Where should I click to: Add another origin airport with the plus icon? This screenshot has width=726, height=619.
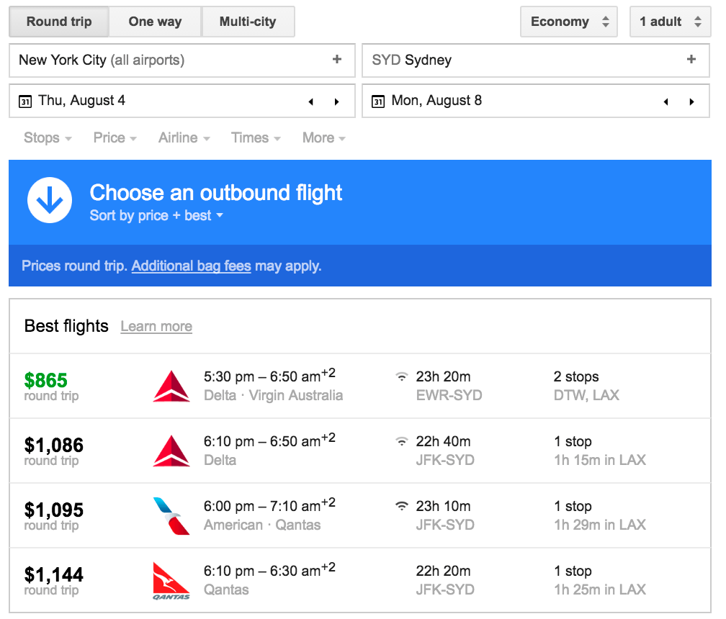pos(336,60)
